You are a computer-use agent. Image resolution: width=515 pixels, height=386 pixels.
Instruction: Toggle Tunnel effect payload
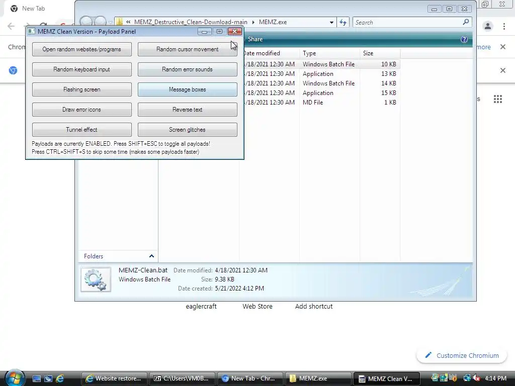[x=82, y=130]
